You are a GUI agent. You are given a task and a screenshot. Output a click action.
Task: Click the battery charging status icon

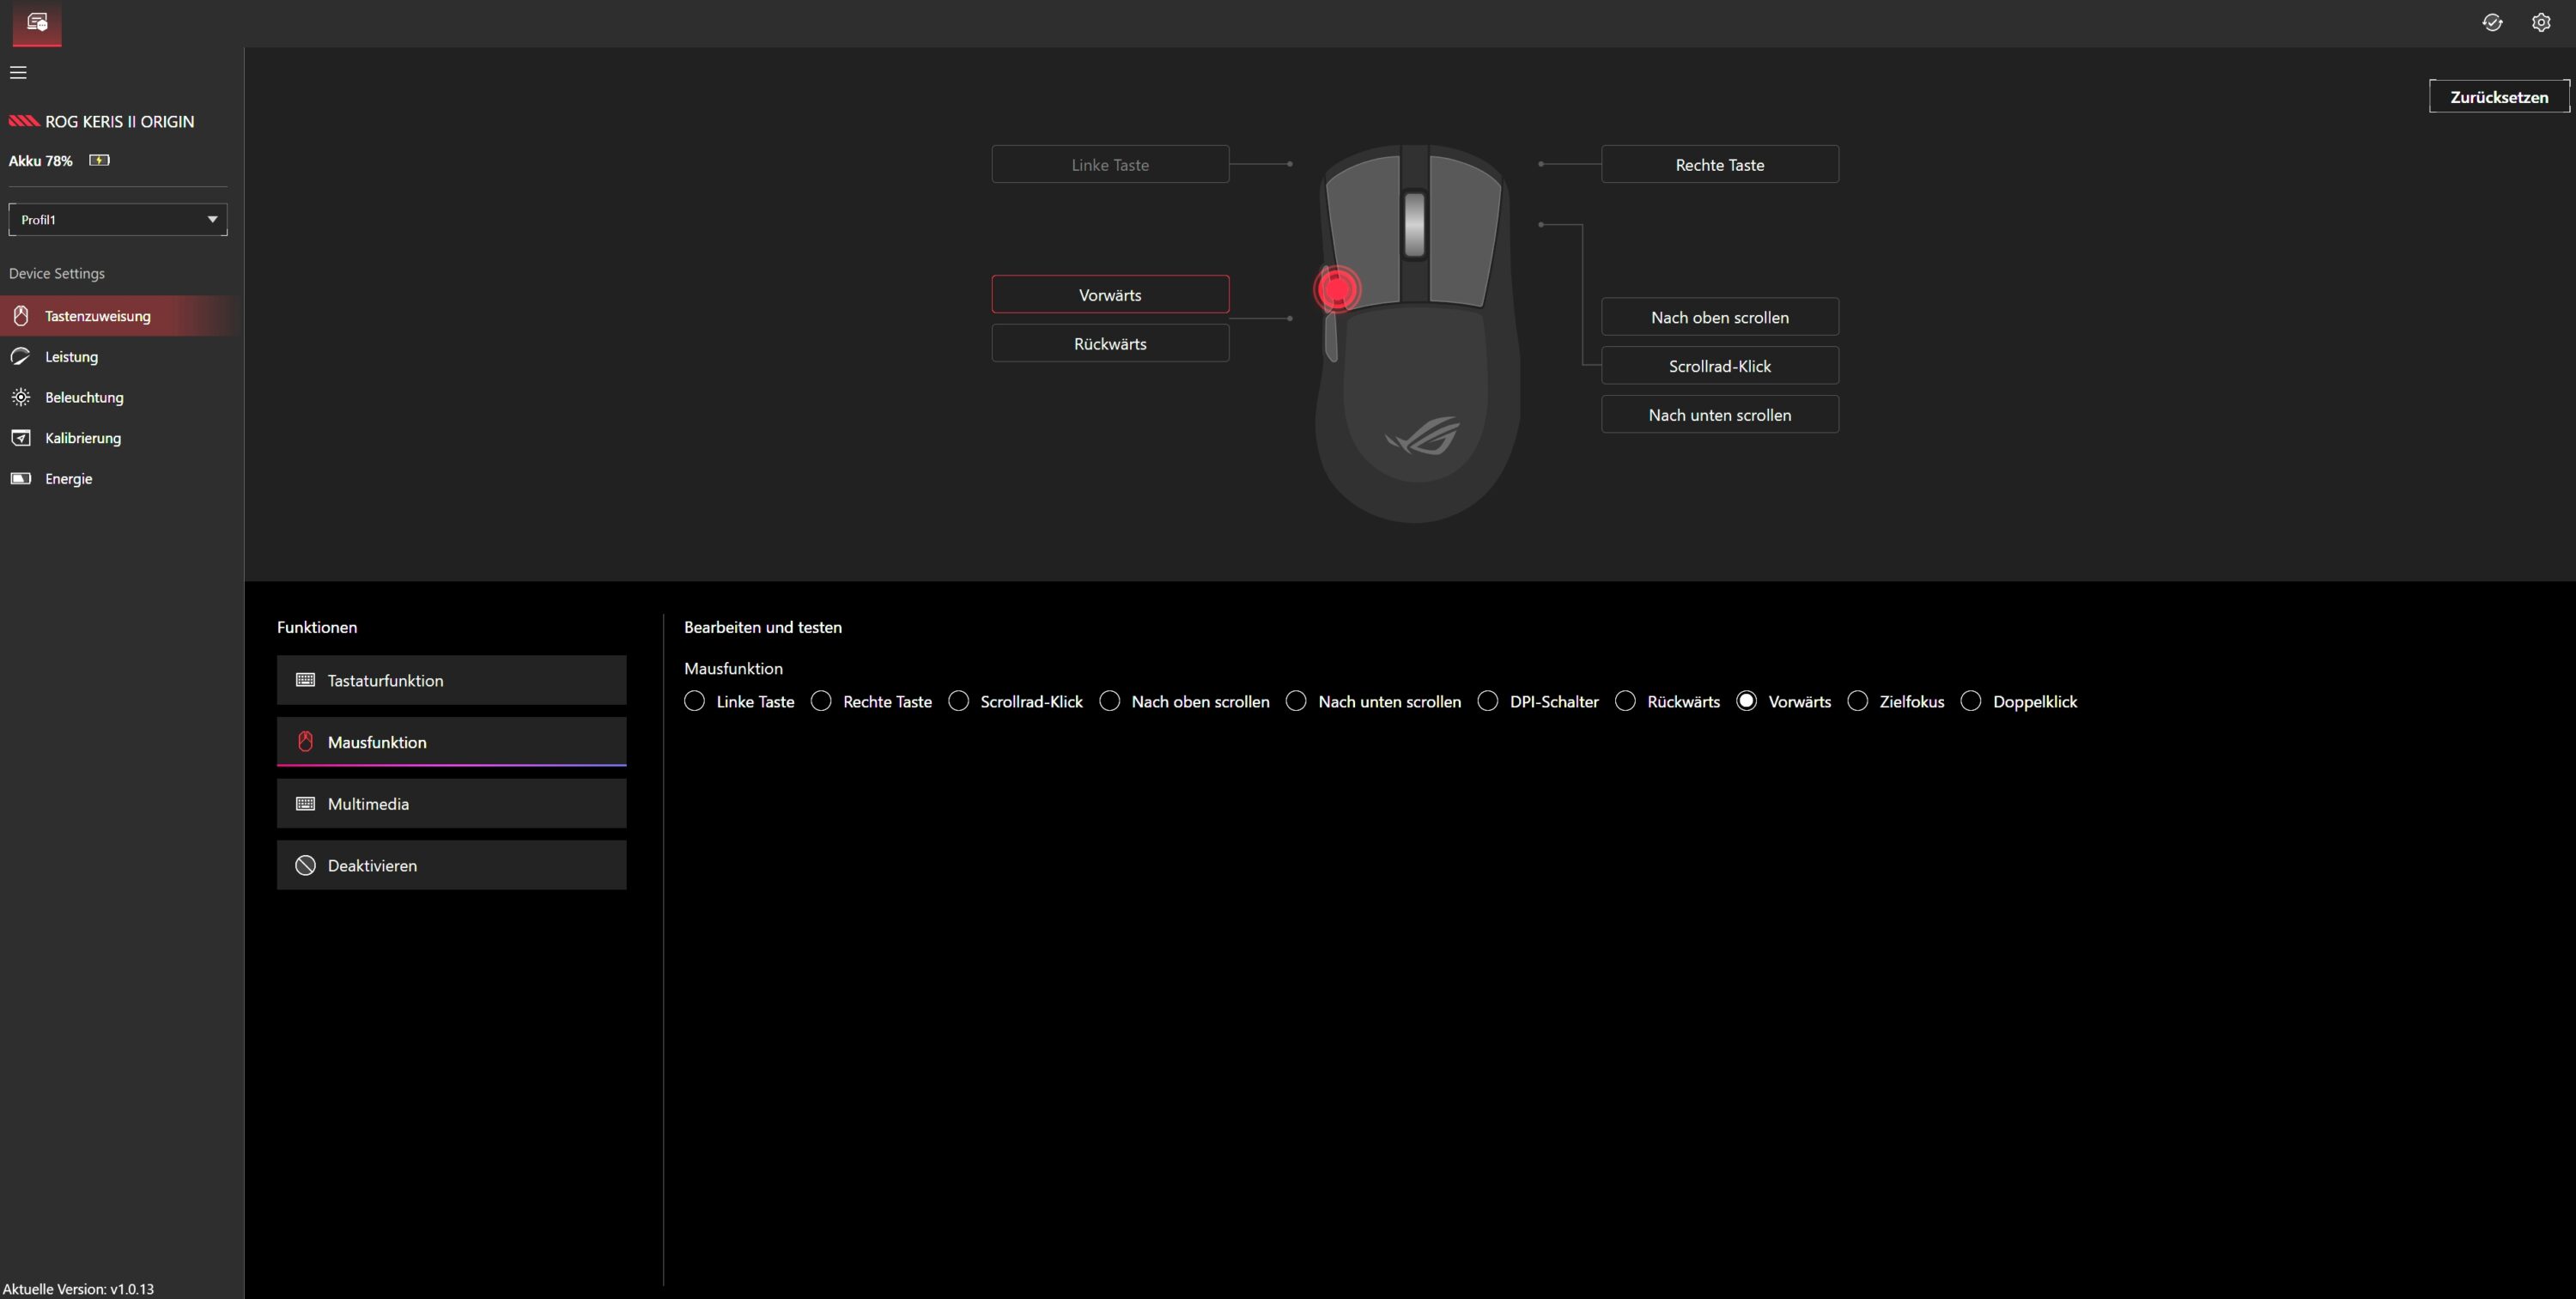pyautogui.click(x=99, y=160)
